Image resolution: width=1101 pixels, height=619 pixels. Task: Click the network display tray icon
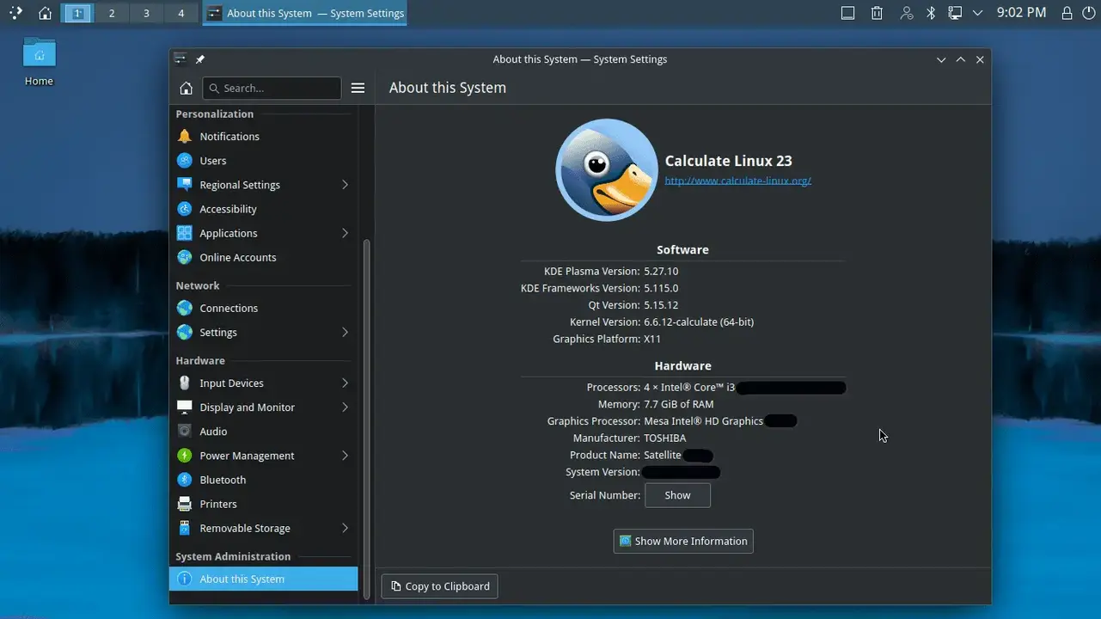point(954,13)
